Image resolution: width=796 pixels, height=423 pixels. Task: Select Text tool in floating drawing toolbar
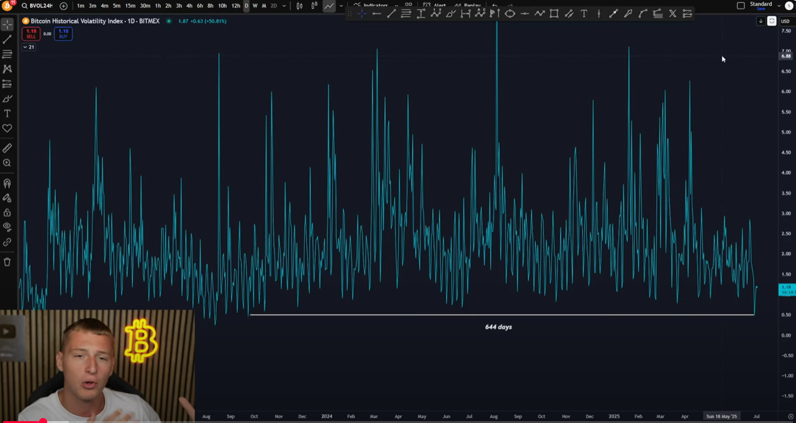(x=584, y=14)
